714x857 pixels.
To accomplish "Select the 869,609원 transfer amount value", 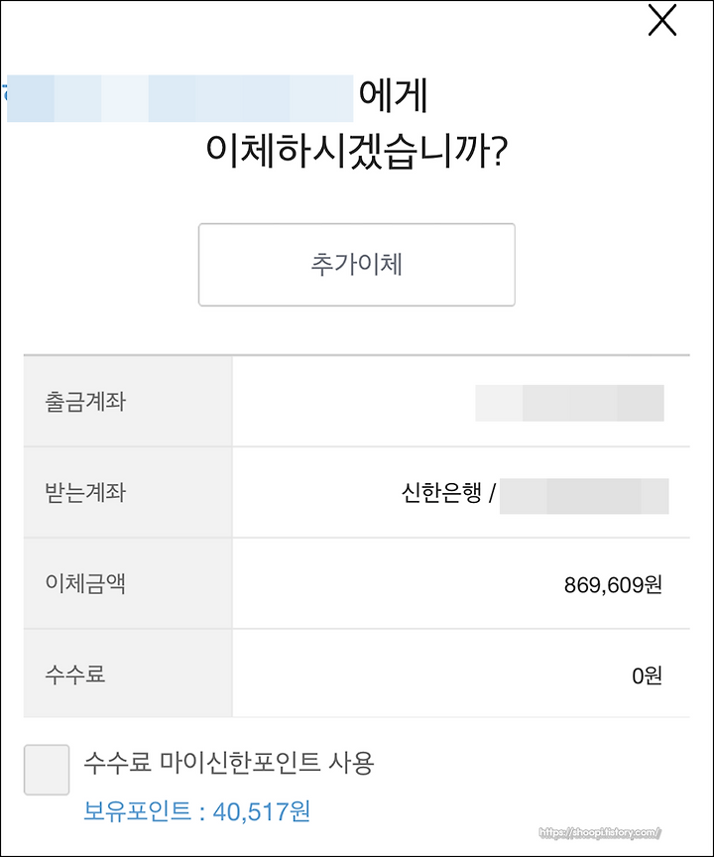I will click(x=614, y=585).
